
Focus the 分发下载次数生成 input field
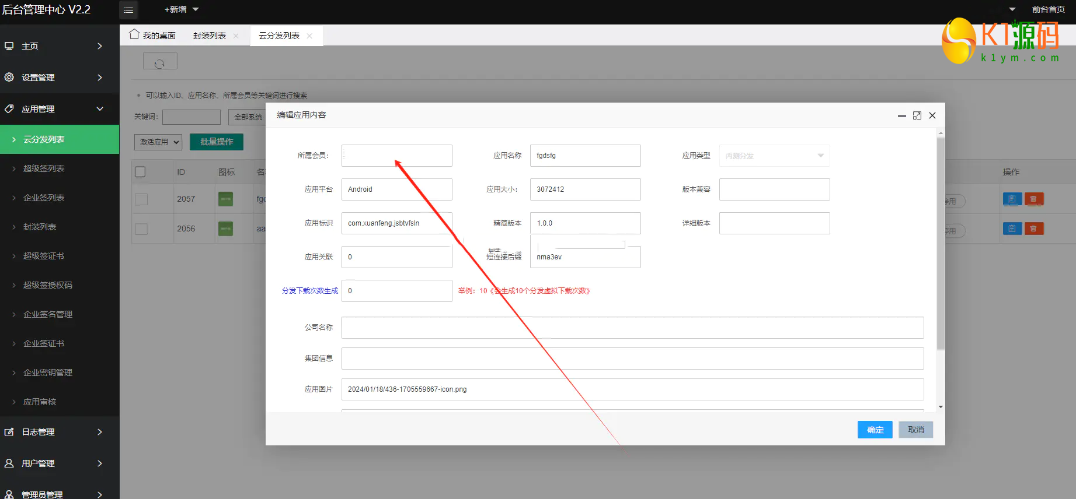pos(397,291)
